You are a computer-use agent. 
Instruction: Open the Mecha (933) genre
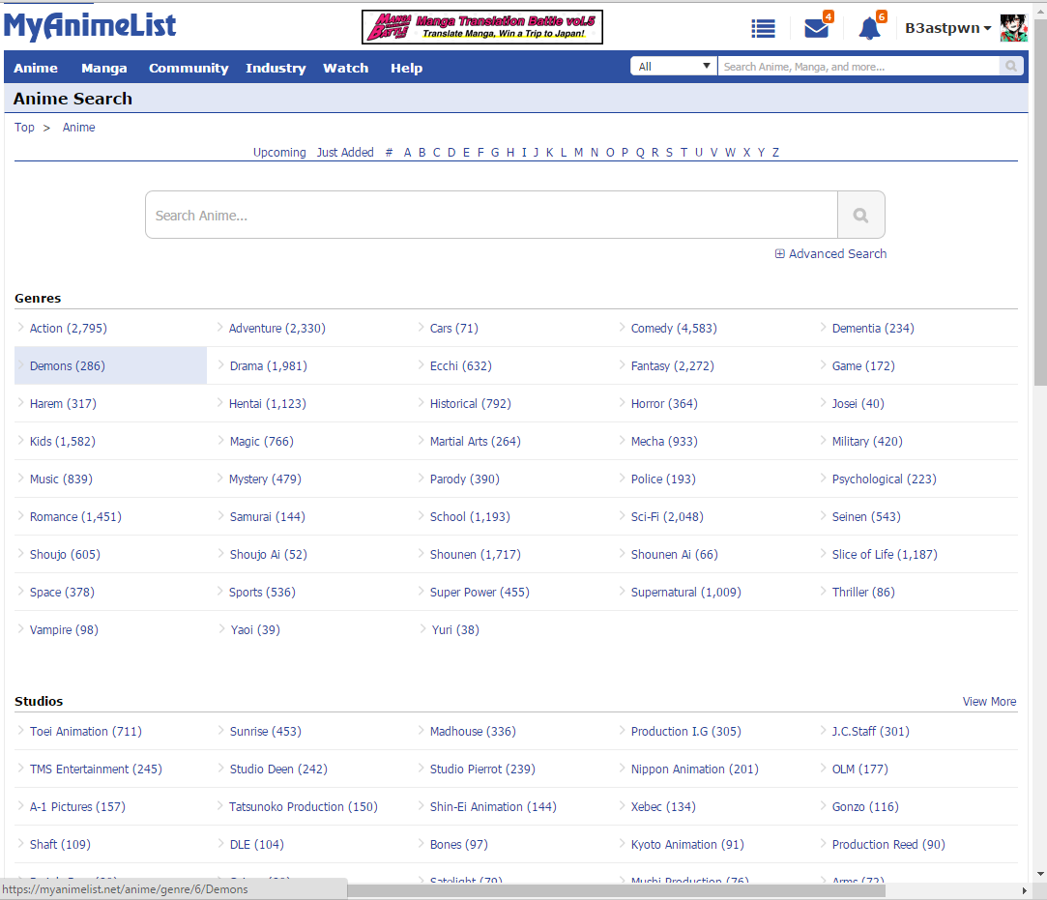pyautogui.click(x=664, y=442)
